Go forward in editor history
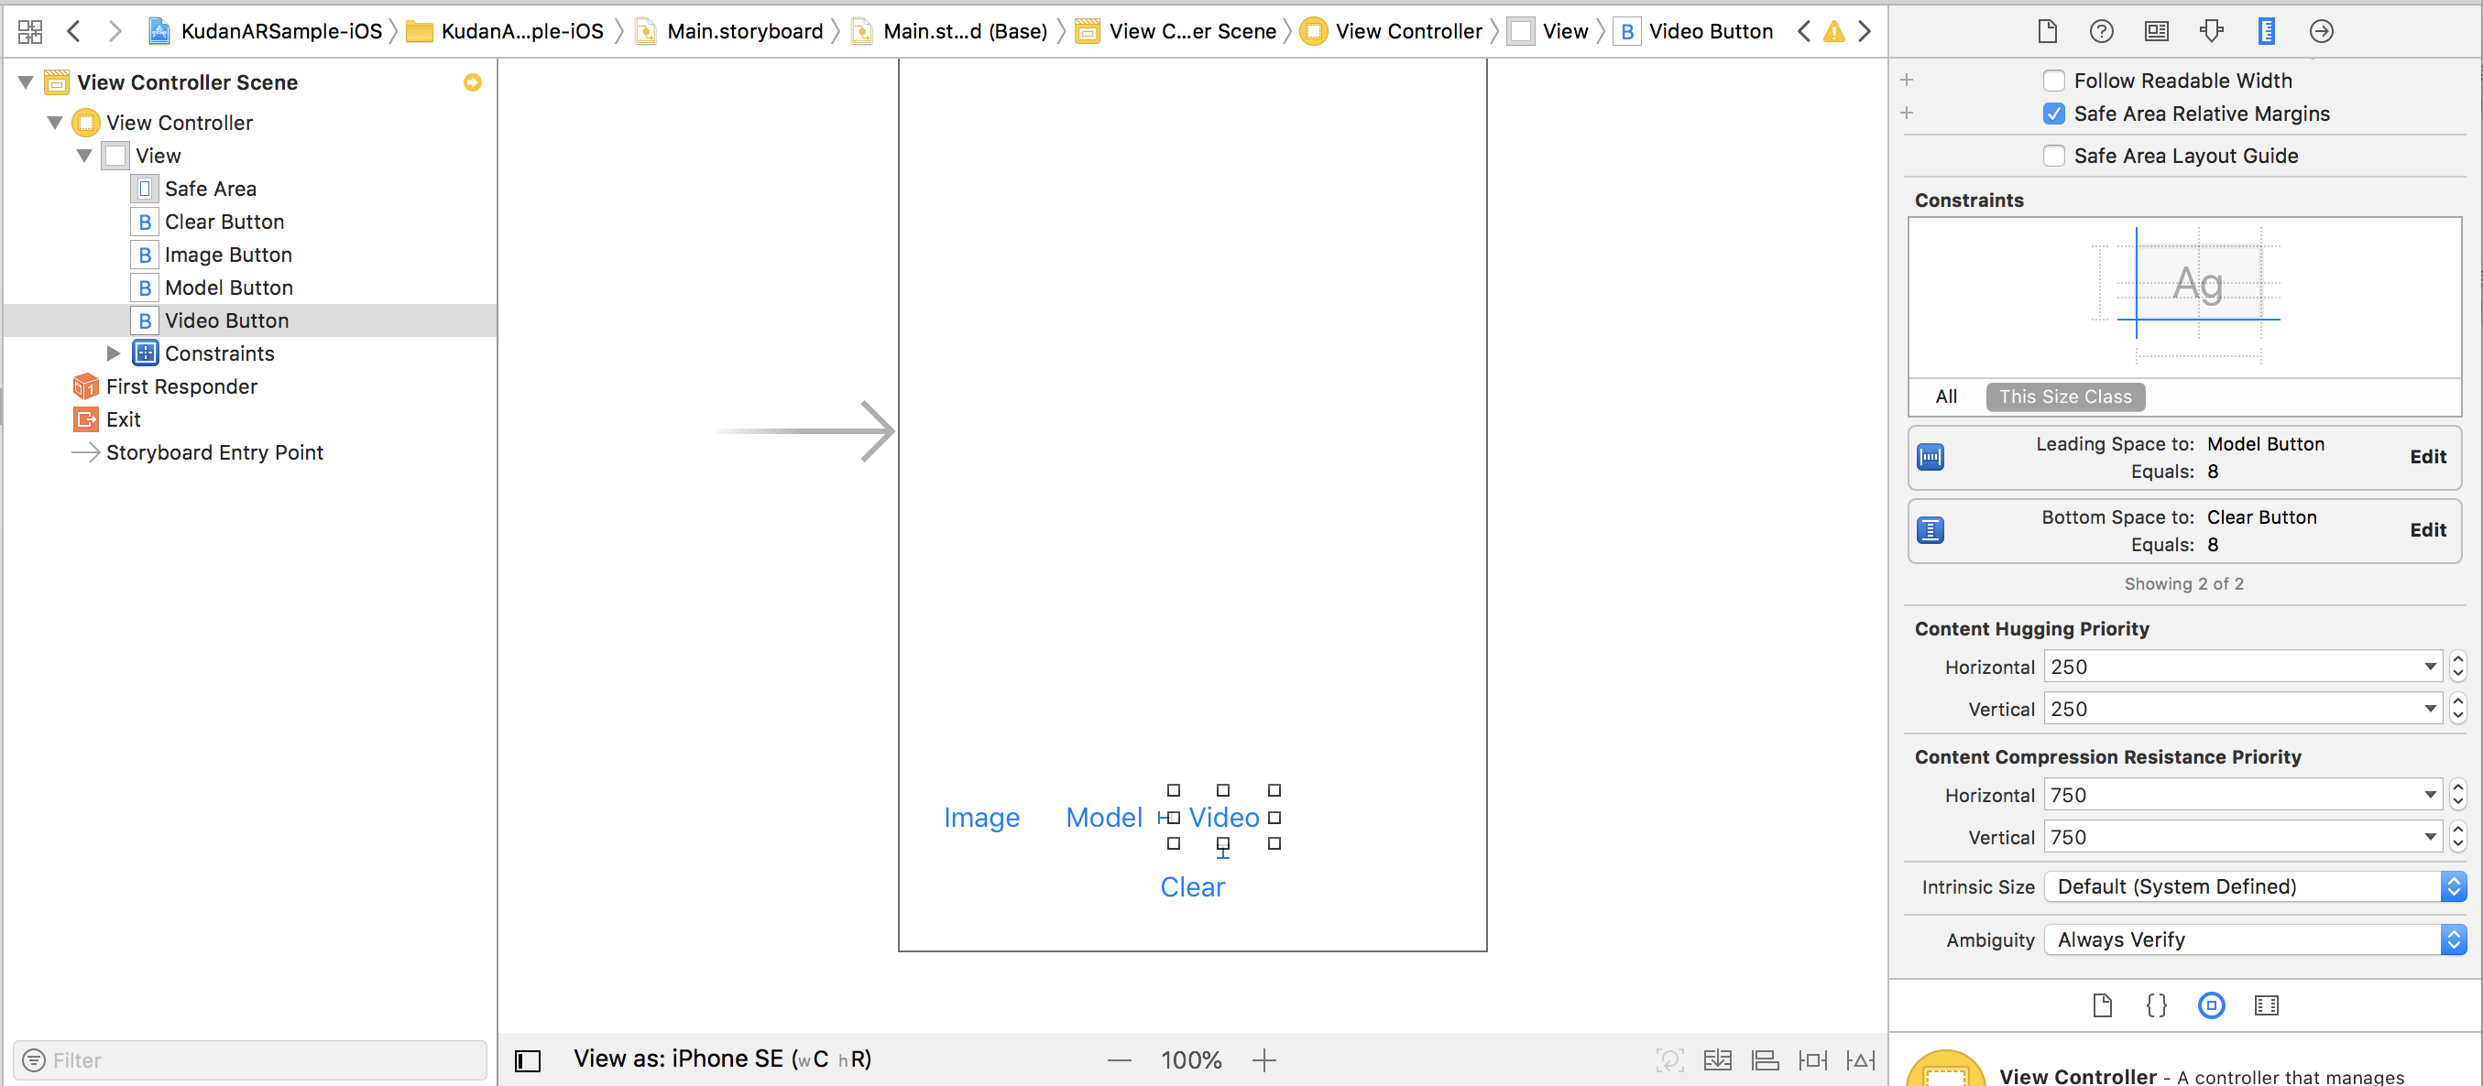Image resolution: width=2483 pixels, height=1086 pixels. coord(115,32)
